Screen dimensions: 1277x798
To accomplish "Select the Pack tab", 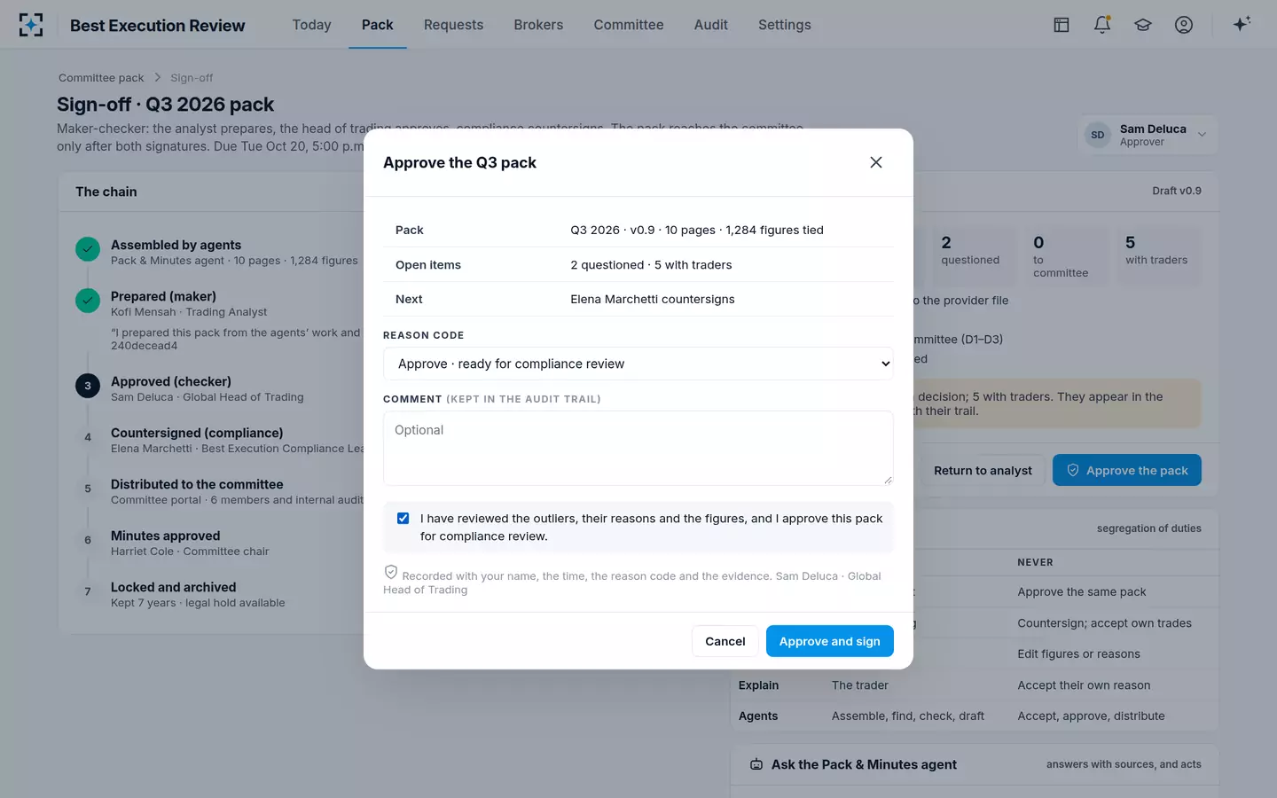I will (378, 25).
